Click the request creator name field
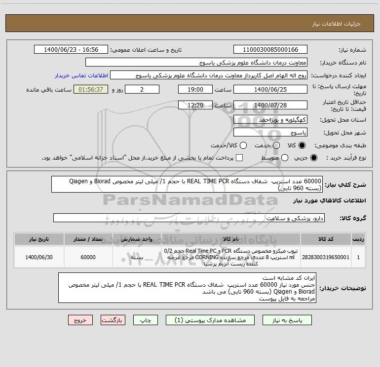 (209, 75)
